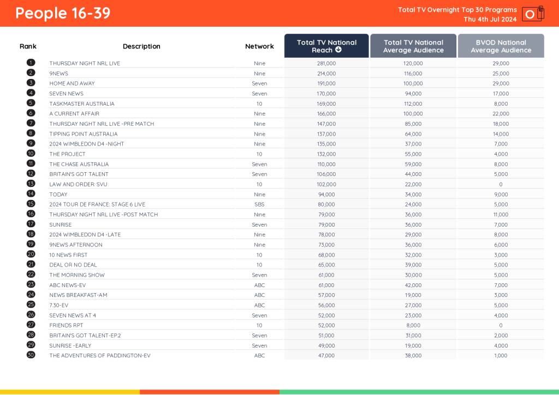Image resolution: width=559 pixels, height=395 pixels.
Task: Click the copy-to-clipboard icon
Action: pos(540,12)
